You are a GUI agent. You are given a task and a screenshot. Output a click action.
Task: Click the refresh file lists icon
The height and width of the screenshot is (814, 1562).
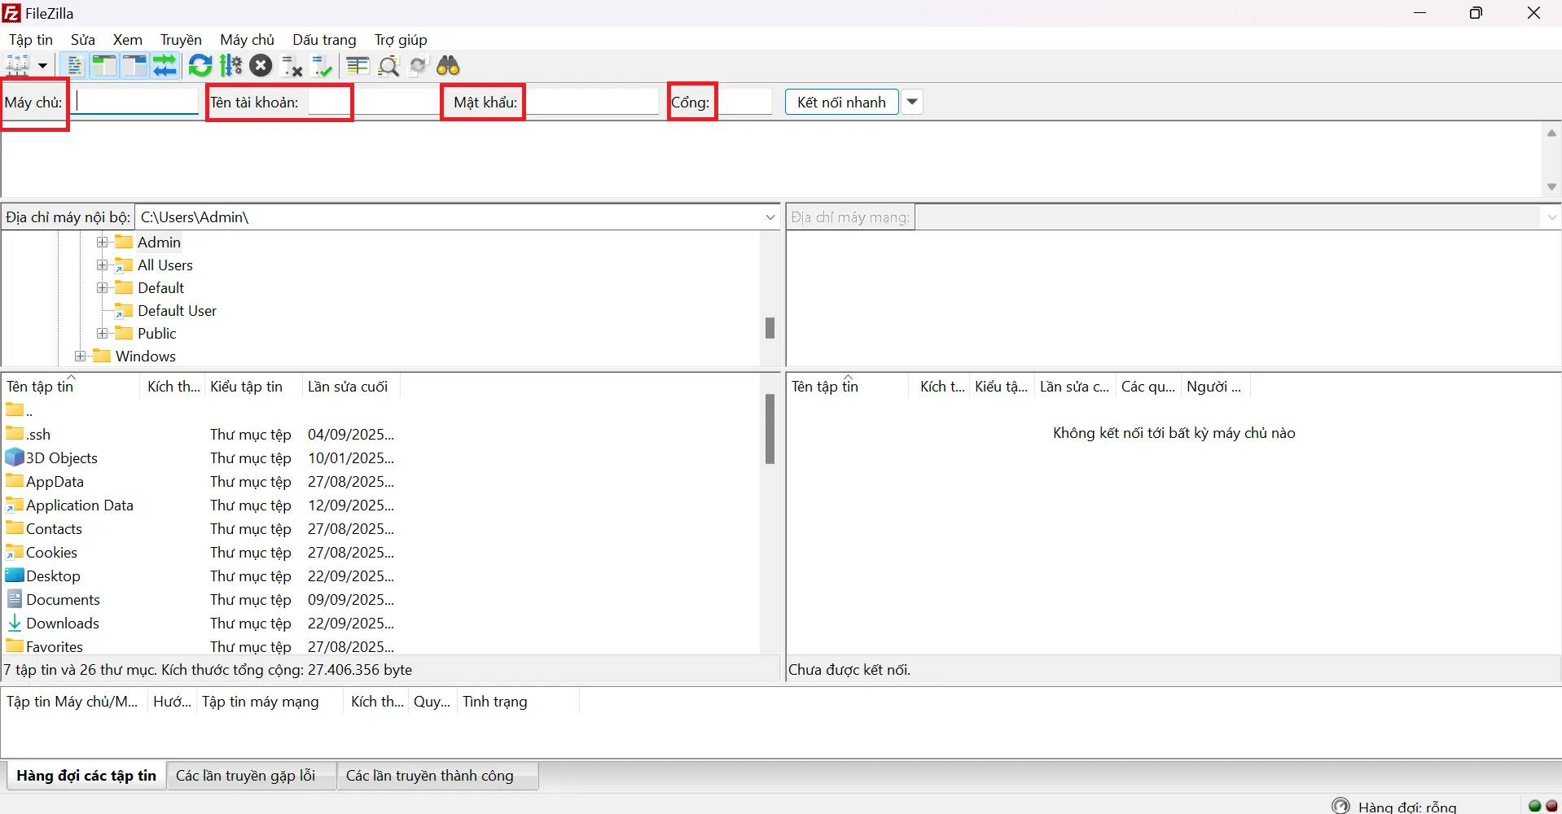point(200,66)
